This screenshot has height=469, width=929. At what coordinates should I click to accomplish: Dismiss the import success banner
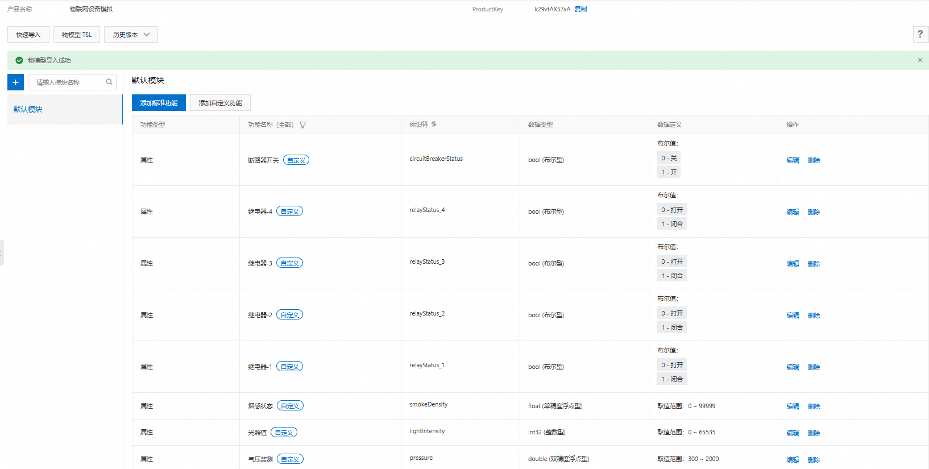click(x=920, y=60)
